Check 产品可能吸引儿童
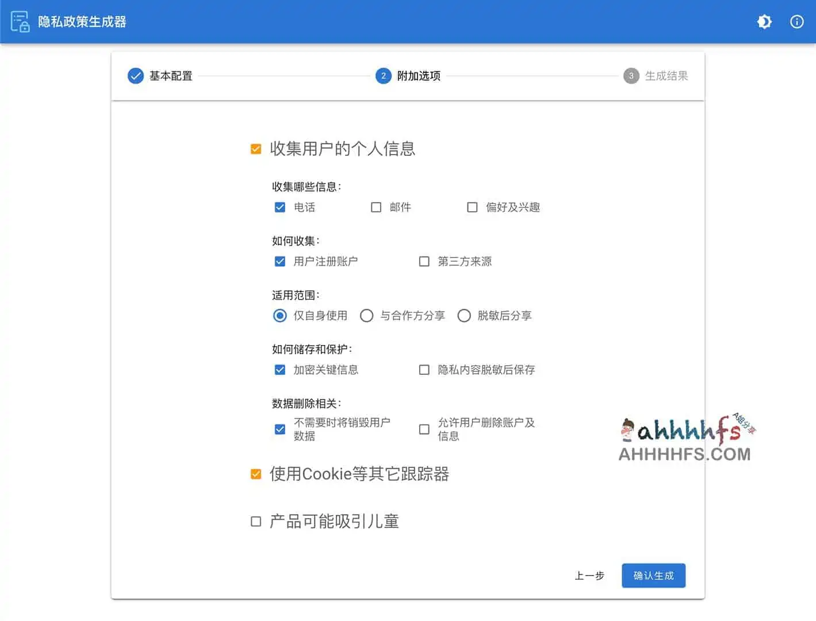The width and height of the screenshot is (816, 621). [256, 521]
